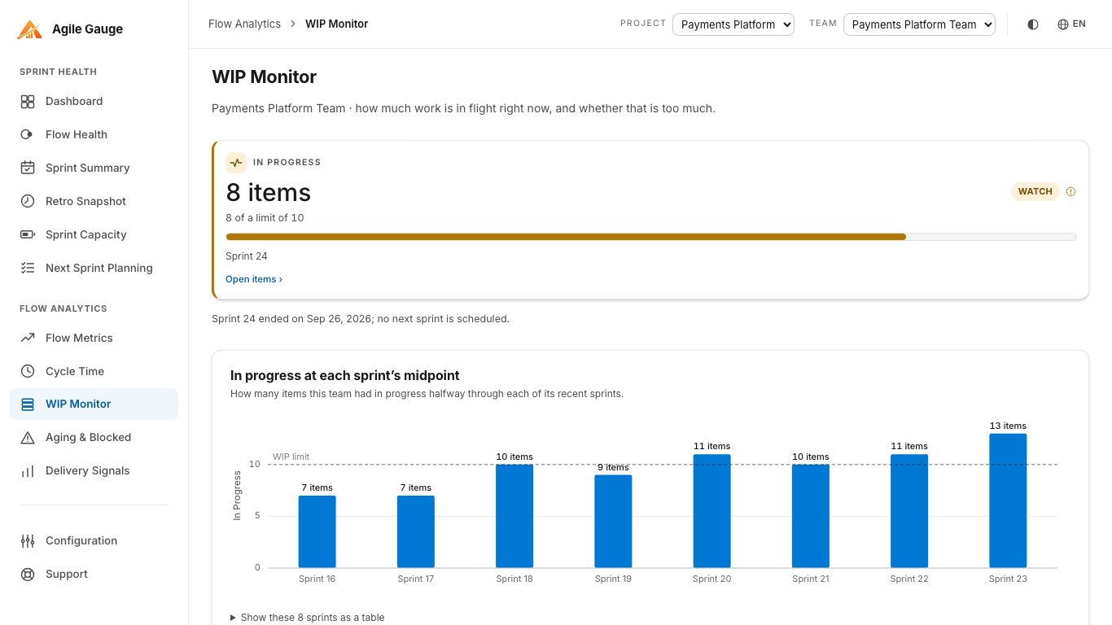Open the Project dropdown
Screen dimensions: 1112x625
tap(733, 24)
